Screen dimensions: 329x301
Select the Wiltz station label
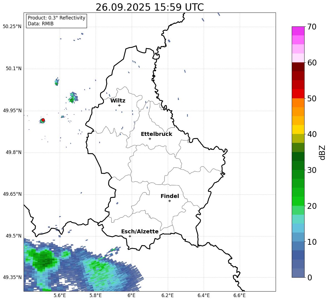[118, 101]
